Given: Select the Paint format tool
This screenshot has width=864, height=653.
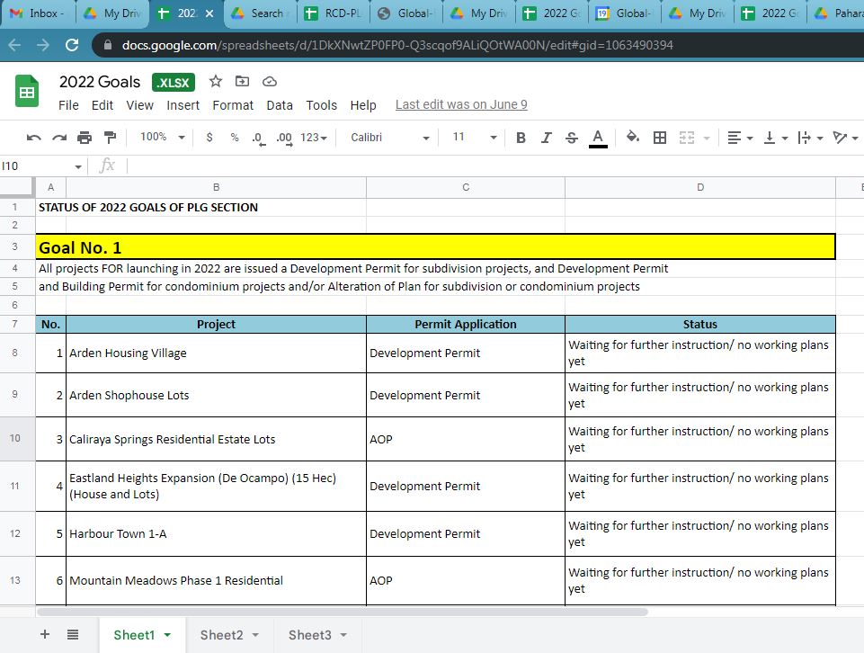Looking at the screenshot, I should pos(110,138).
